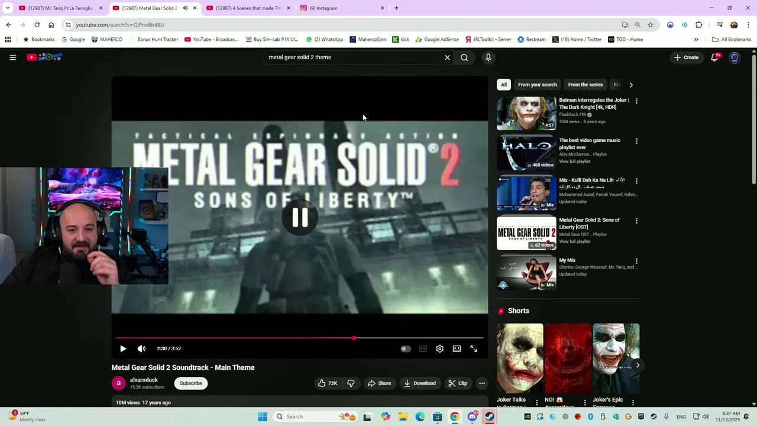Open options for Batman interrogates Joker video
This screenshot has height=426, width=757.
click(x=636, y=101)
